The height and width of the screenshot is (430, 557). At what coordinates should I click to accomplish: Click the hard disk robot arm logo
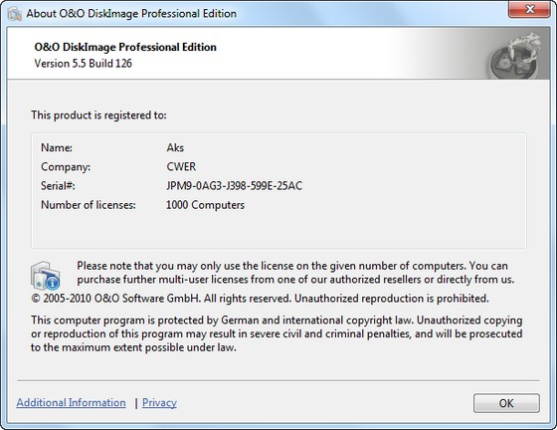coord(515,56)
